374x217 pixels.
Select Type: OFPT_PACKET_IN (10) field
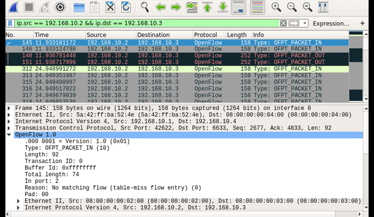(67, 148)
